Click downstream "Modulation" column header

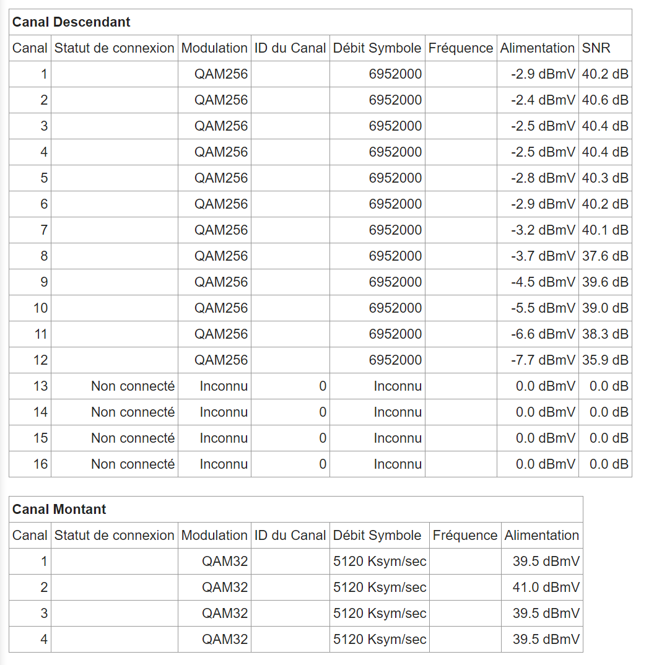[214, 48]
